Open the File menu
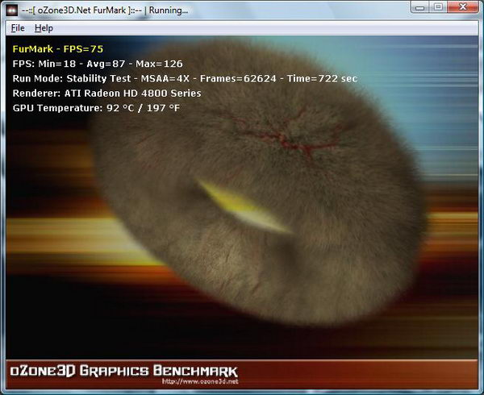Screen dimensions: 484x395 [x=18, y=28]
